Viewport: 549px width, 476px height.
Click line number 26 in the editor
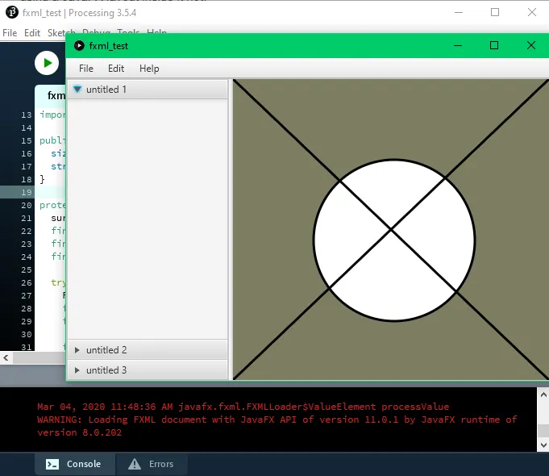click(x=27, y=282)
